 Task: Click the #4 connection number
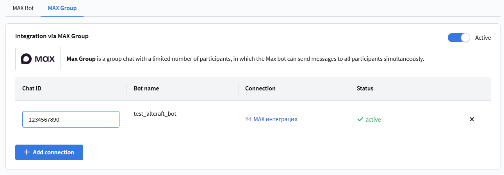tap(248, 119)
